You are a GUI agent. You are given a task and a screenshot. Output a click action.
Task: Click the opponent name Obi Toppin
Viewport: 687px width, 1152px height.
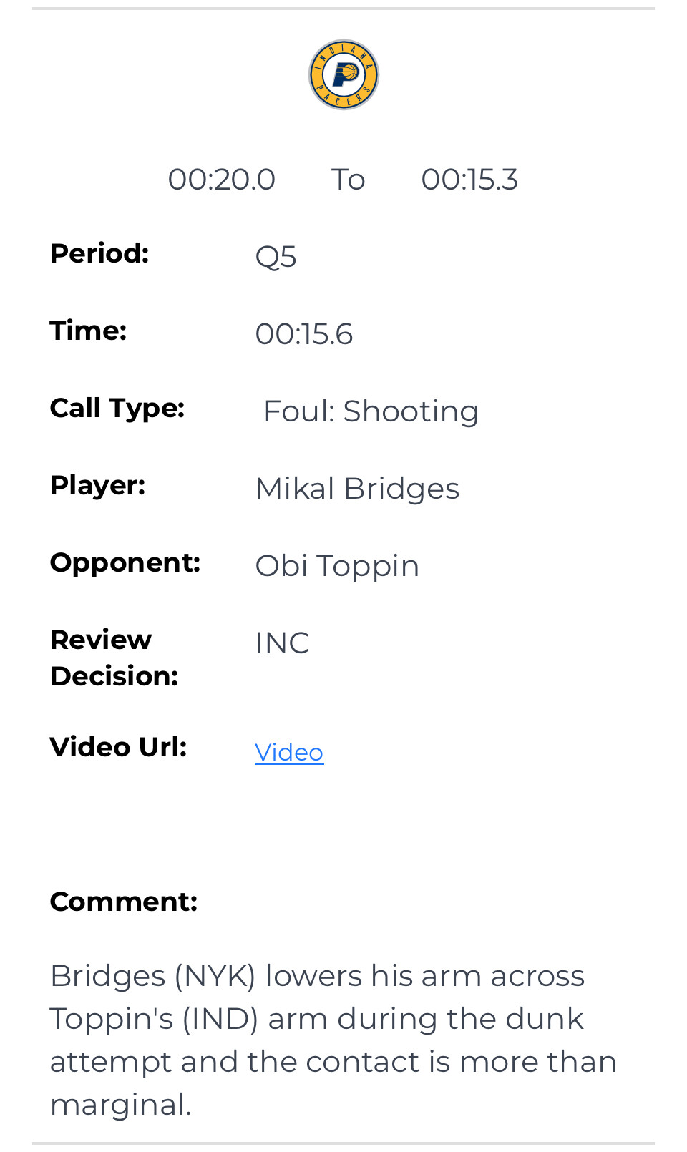tap(337, 565)
